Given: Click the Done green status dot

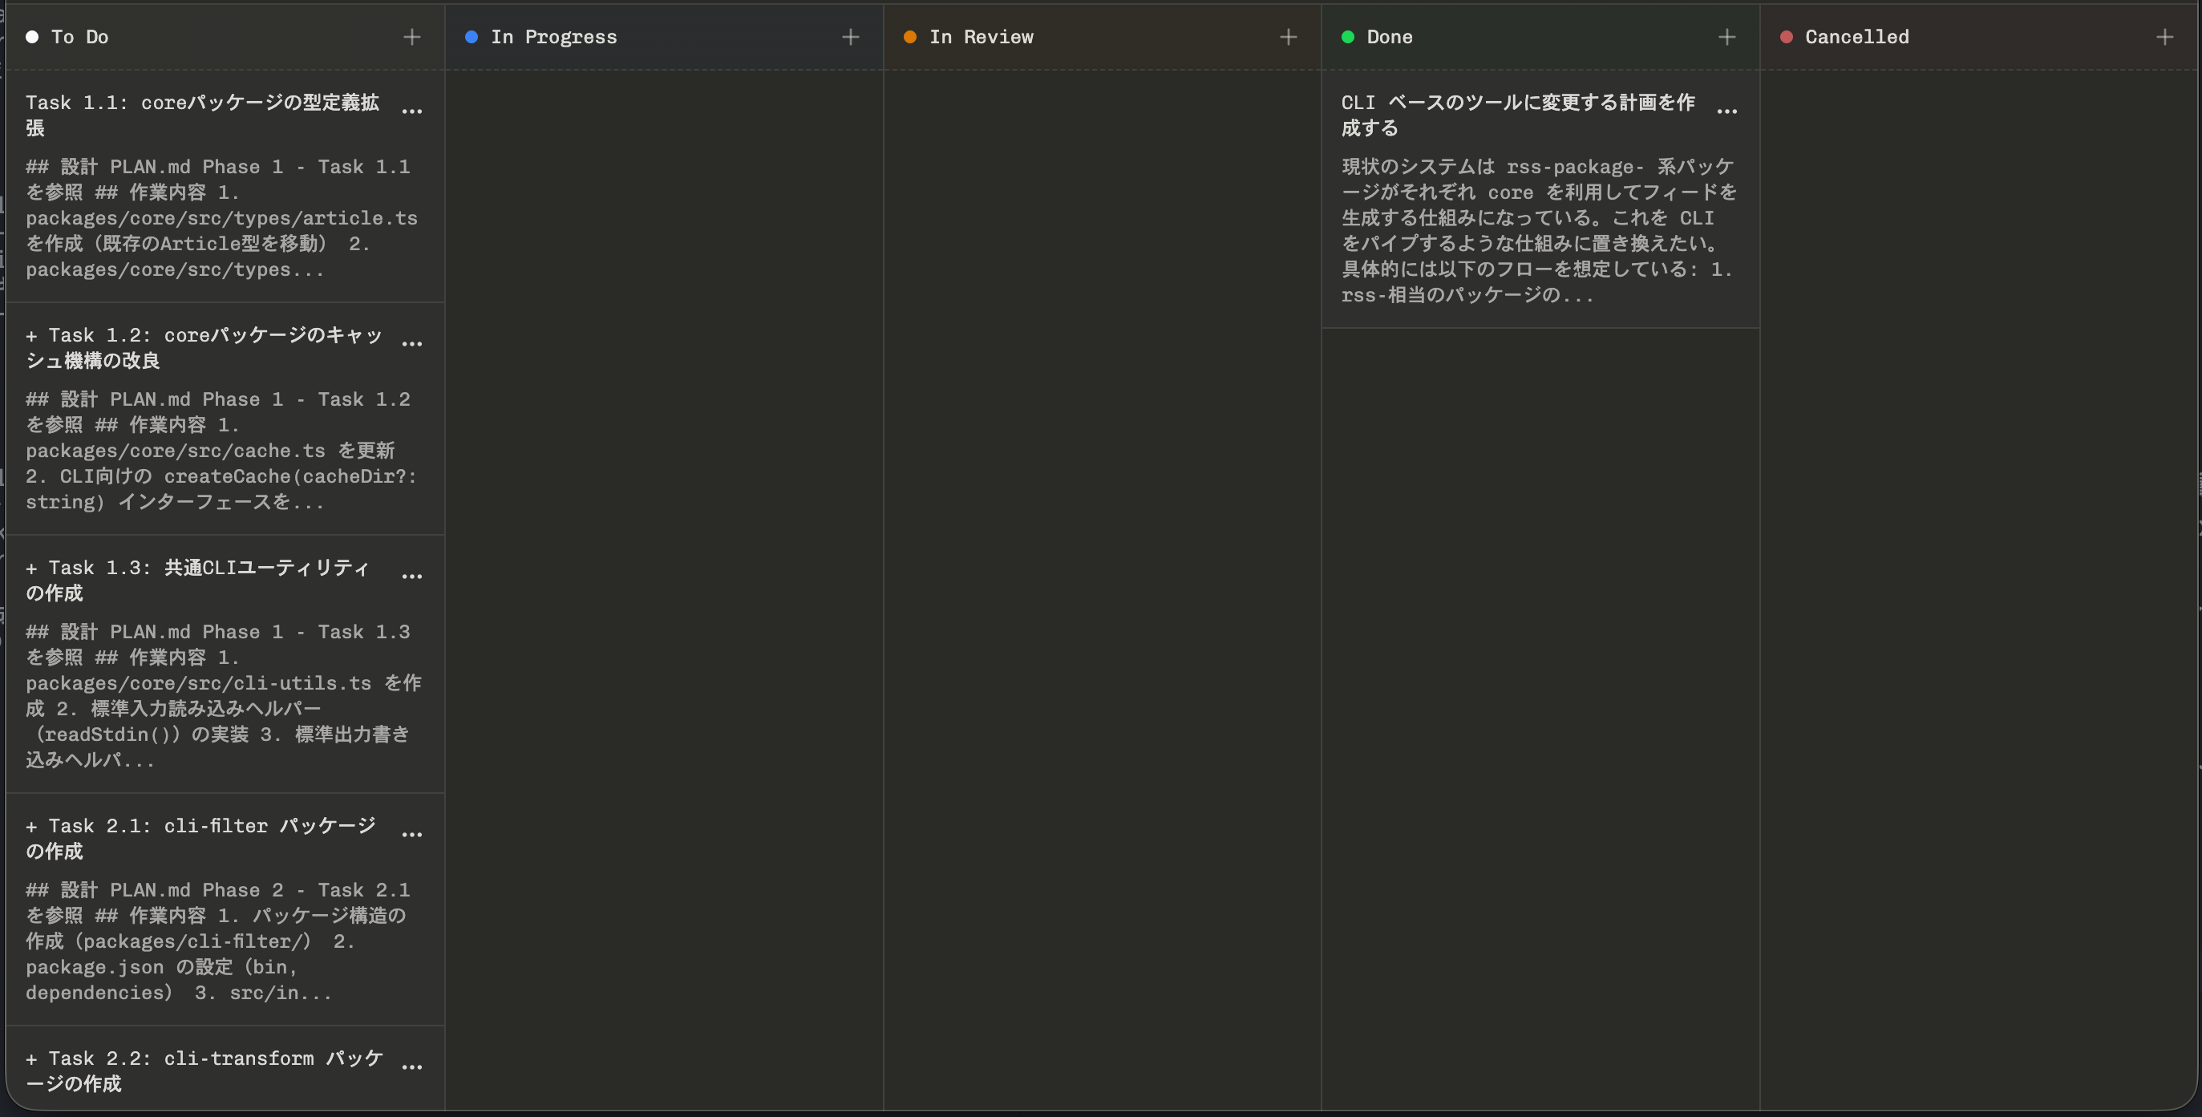Looking at the screenshot, I should click(1350, 37).
